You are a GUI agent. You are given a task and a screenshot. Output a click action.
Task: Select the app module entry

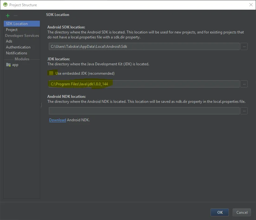click(x=15, y=65)
